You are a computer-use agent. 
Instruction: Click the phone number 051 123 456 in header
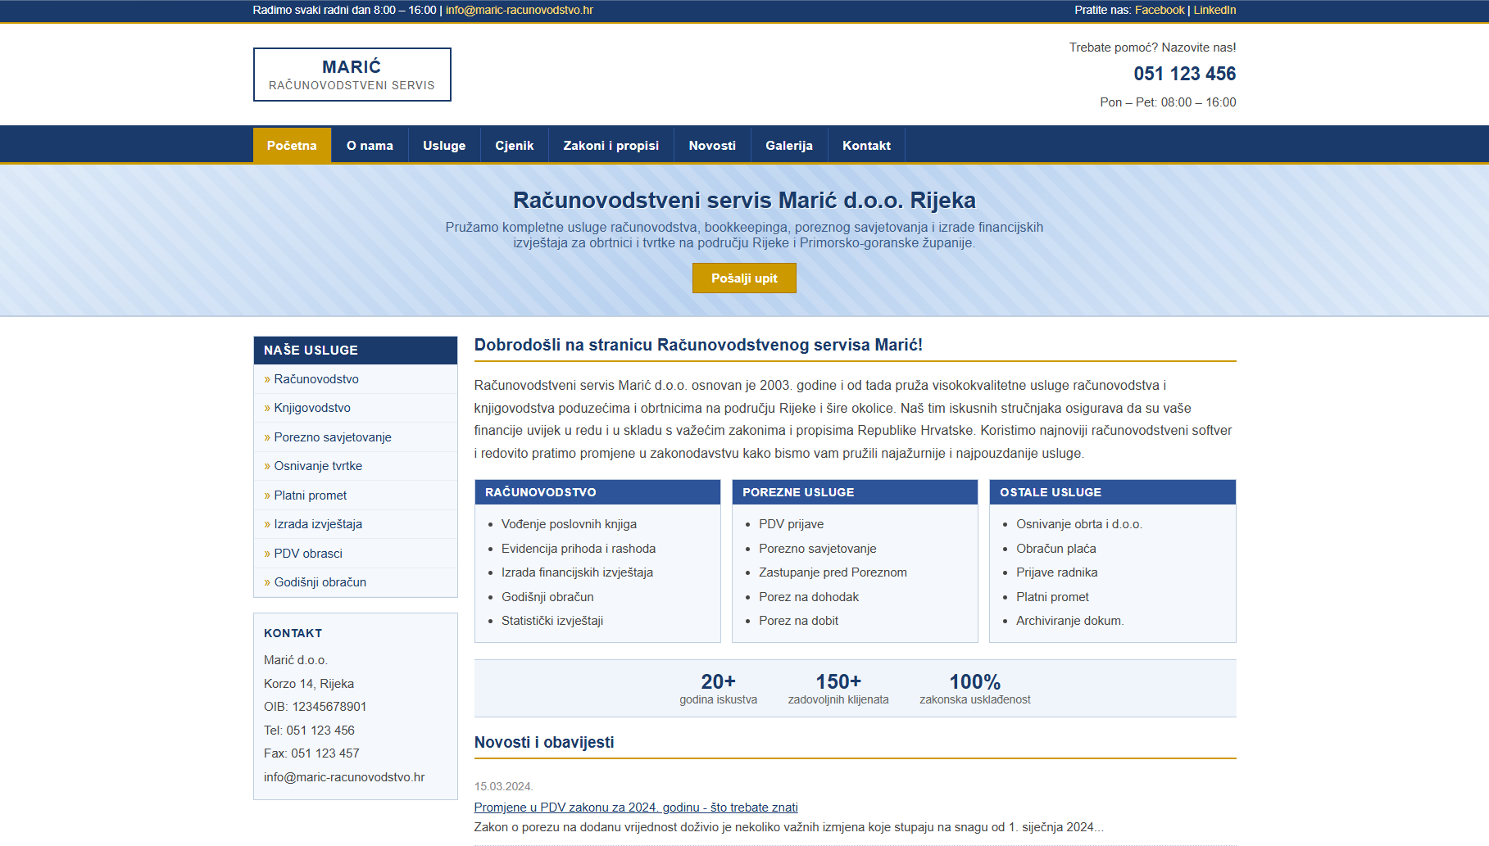(x=1184, y=74)
